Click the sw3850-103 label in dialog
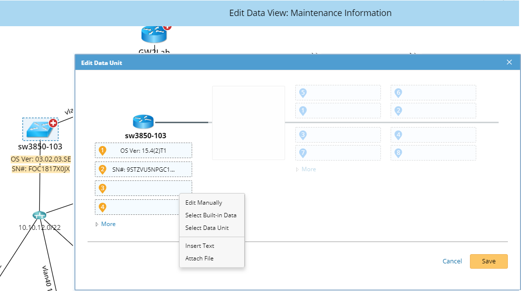This screenshot has width=521, height=291. [145, 135]
